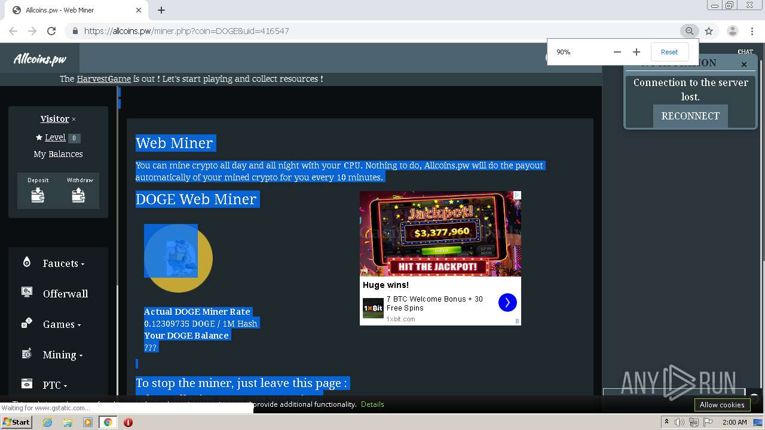The height and width of the screenshot is (430, 765).
Task: Bookmark this page with the star icon
Action: [x=709, y=31]
